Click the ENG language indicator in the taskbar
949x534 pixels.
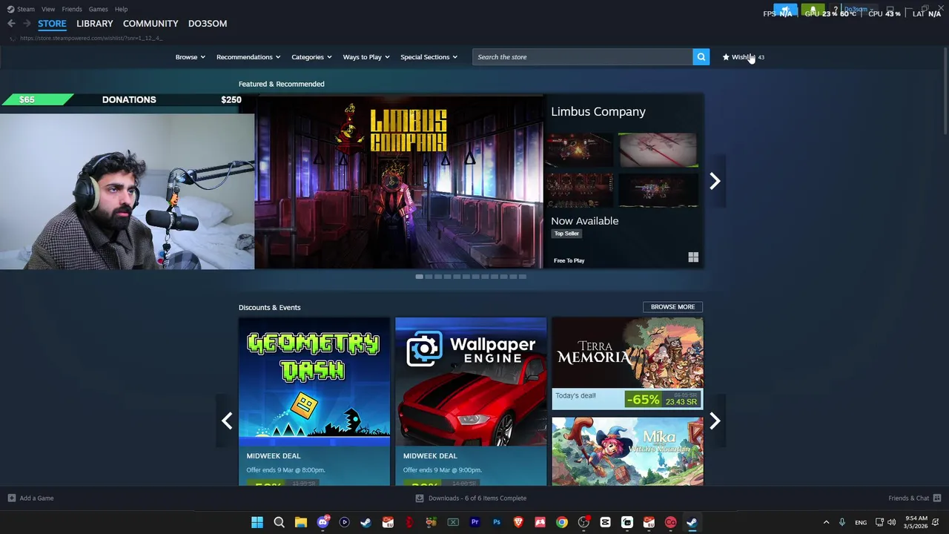pyautogui.click(x=861, y=523)
